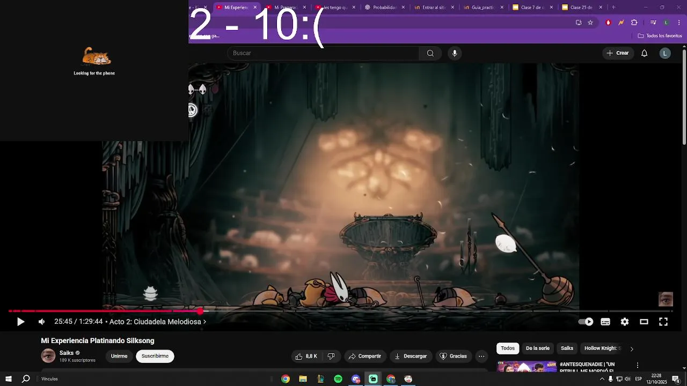Open Spotify from the taskbar
This screenshot has width=687, height=386.
pos(338,379)
